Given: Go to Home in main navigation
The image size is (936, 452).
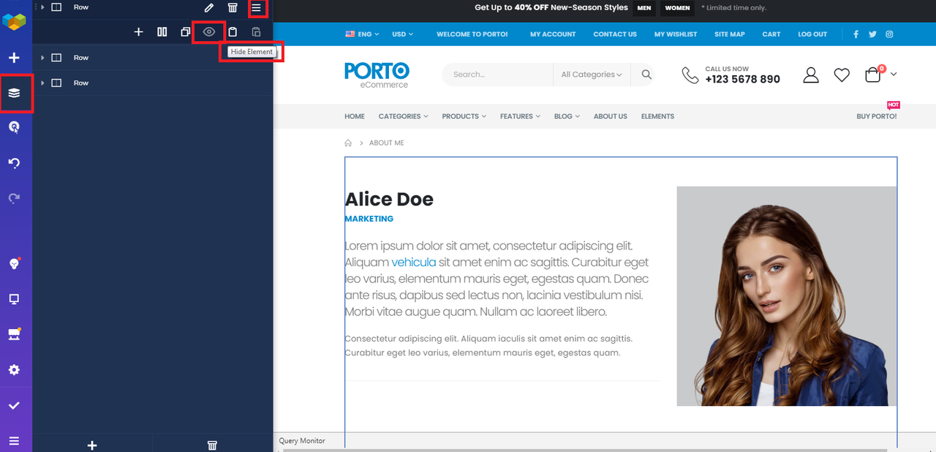Looking at the screenshot, I should pyautogui.click(x=355, y=116).
